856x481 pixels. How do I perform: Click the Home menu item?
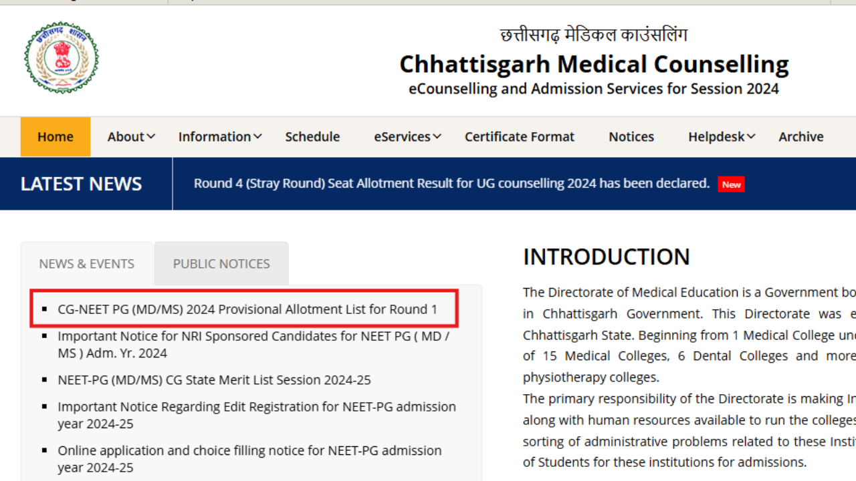coord(55,136)
